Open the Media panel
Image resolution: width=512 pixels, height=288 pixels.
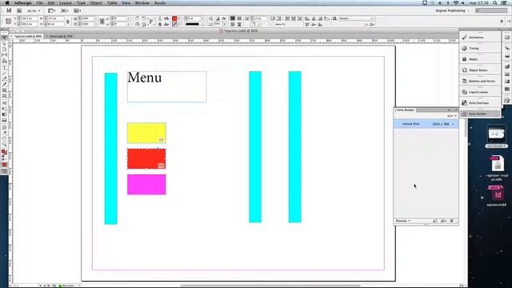tap(480, 59)
